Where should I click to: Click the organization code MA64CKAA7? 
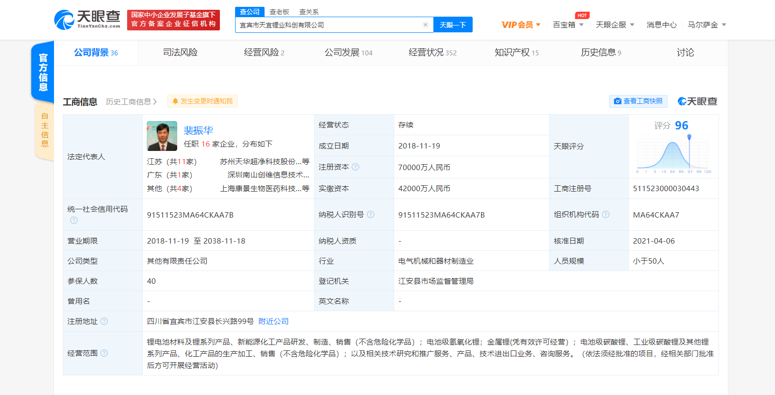(x=656, y=215)
